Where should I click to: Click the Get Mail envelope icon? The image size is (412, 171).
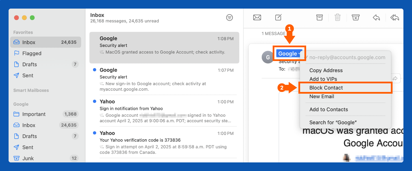tap(257, 18)
